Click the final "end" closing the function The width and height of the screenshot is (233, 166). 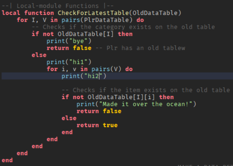(x=7, y=160)
